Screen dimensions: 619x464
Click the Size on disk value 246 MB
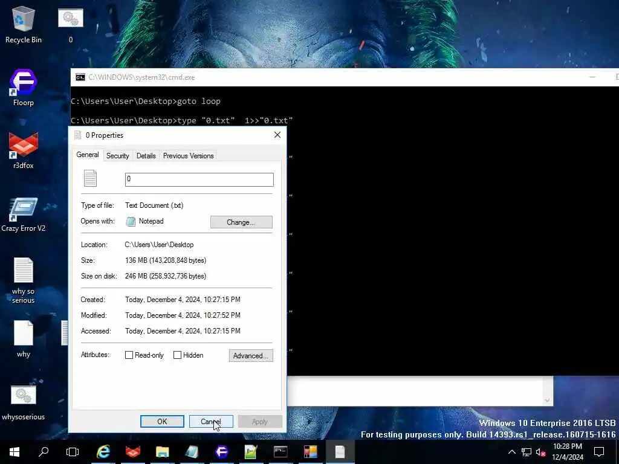tap(166, 276)
